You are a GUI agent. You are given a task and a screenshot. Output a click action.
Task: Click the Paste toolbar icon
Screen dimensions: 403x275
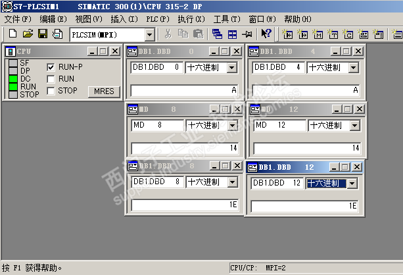[x=198, y=34]
